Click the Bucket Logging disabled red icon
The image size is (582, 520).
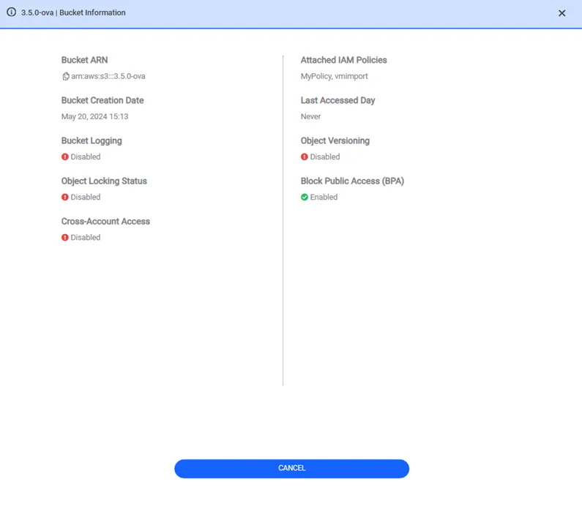pyautogui.click(x=65, y=157)
